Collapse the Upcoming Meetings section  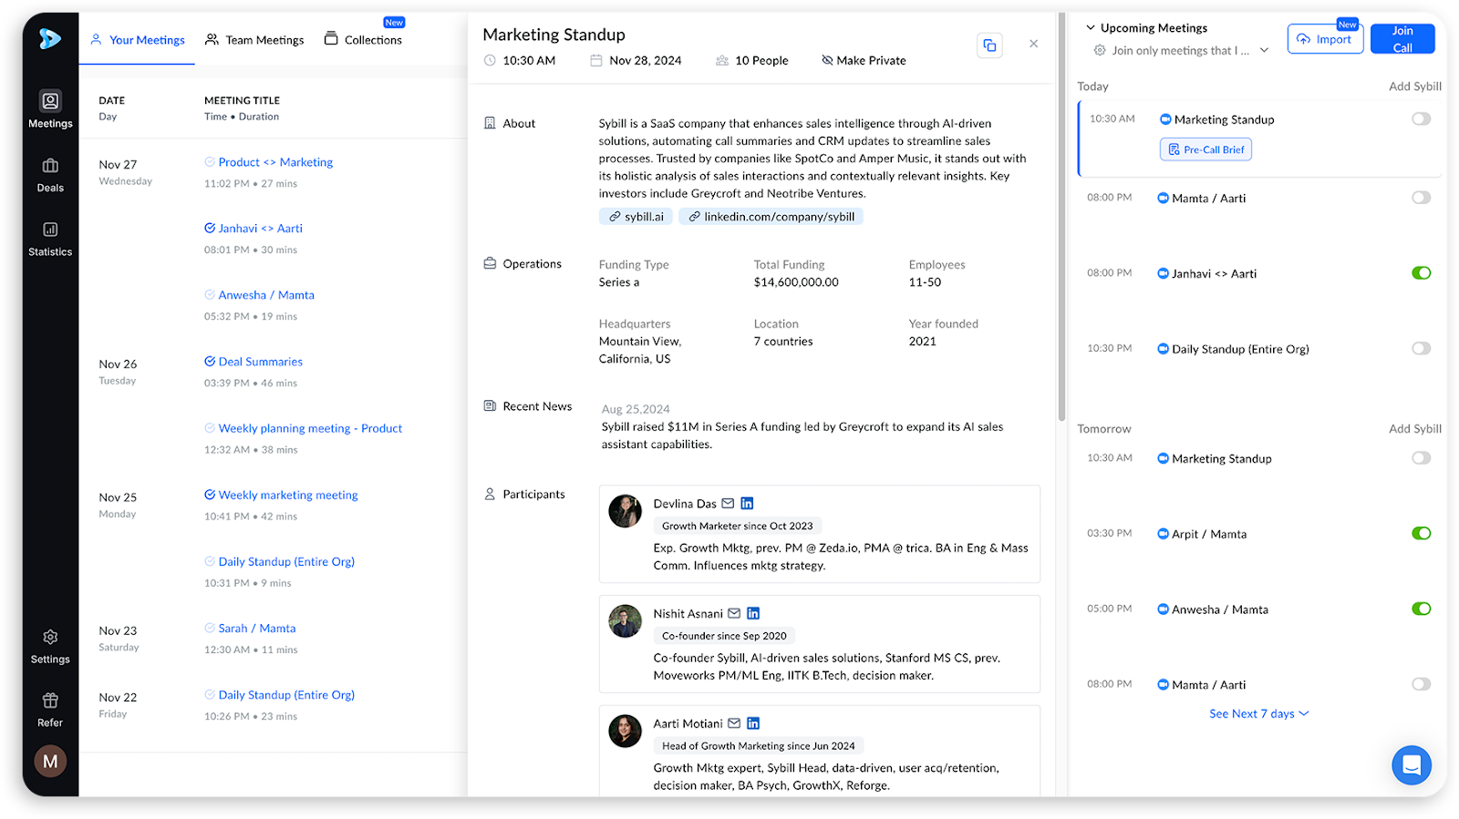1091,28
